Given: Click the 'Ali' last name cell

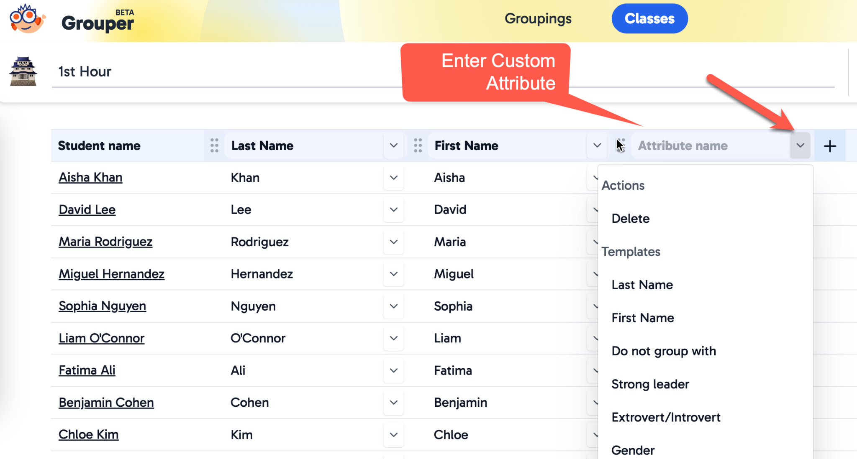Looking at the screenshot, I should [x=238, y=370].
